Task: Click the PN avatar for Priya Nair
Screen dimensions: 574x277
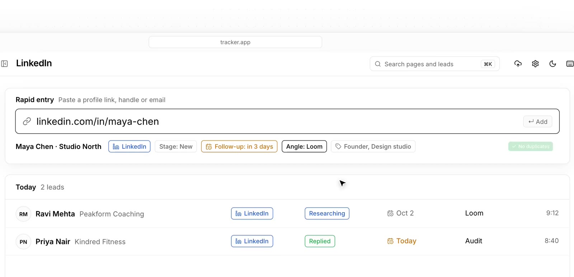Action: (x=23, y=242)
